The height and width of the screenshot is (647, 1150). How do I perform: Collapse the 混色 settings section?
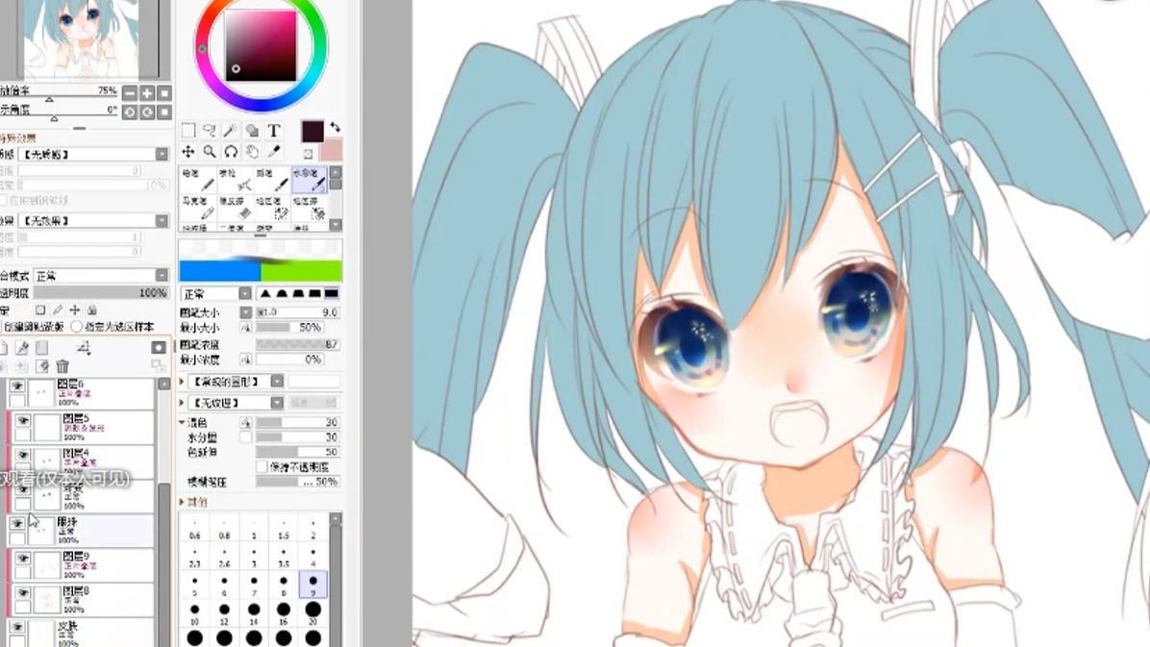click(183, 423)
